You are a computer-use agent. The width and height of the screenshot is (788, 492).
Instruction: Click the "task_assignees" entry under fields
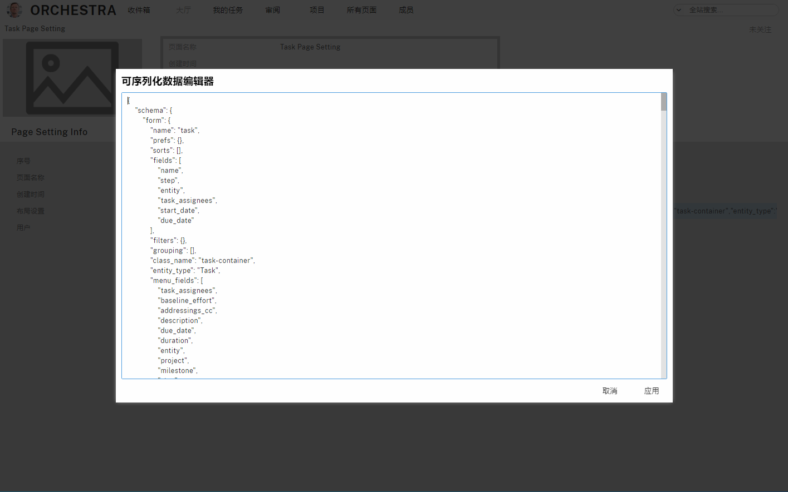(x=188, y=201)
